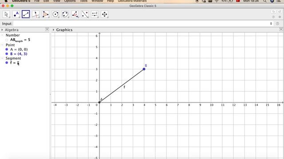284x159 pixels.
Task: Select point A at the origin
Action: point(99,102)
